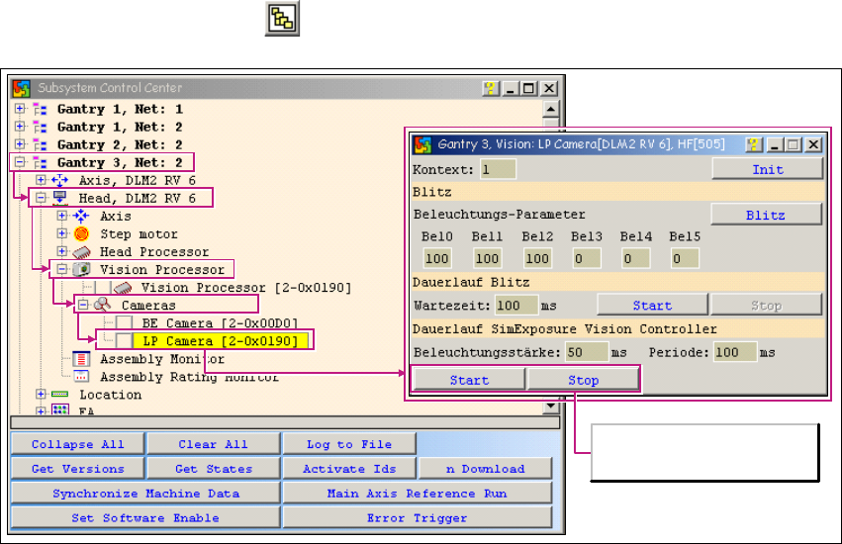Expand the Axis, DLM2 RV 6 node

[x=41, y=180]
